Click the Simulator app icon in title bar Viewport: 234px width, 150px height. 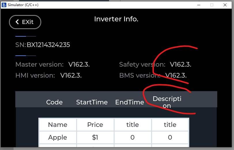click(4, 5)
